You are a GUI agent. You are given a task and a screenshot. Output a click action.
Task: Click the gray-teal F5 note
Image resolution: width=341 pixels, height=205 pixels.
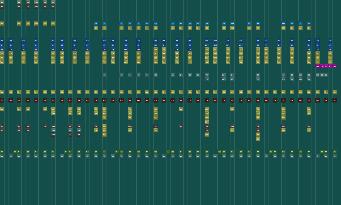pyautogui.click(x=207, y=79)
